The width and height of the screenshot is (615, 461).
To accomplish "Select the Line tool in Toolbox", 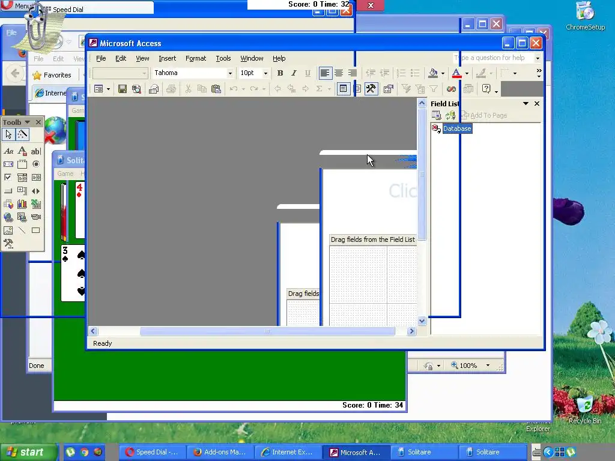I will pos(22,230).
